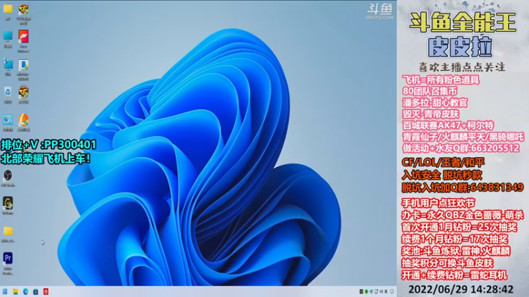Open the Recycle Bin

click(8, 92)
